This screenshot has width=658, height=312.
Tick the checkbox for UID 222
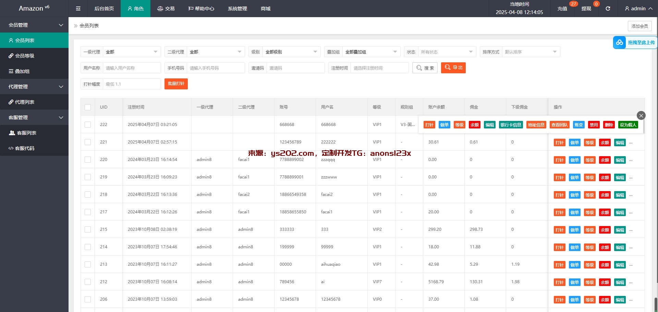coord(88,125)
